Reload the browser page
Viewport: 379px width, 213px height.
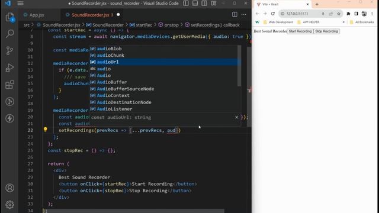[x=273, y=14]
